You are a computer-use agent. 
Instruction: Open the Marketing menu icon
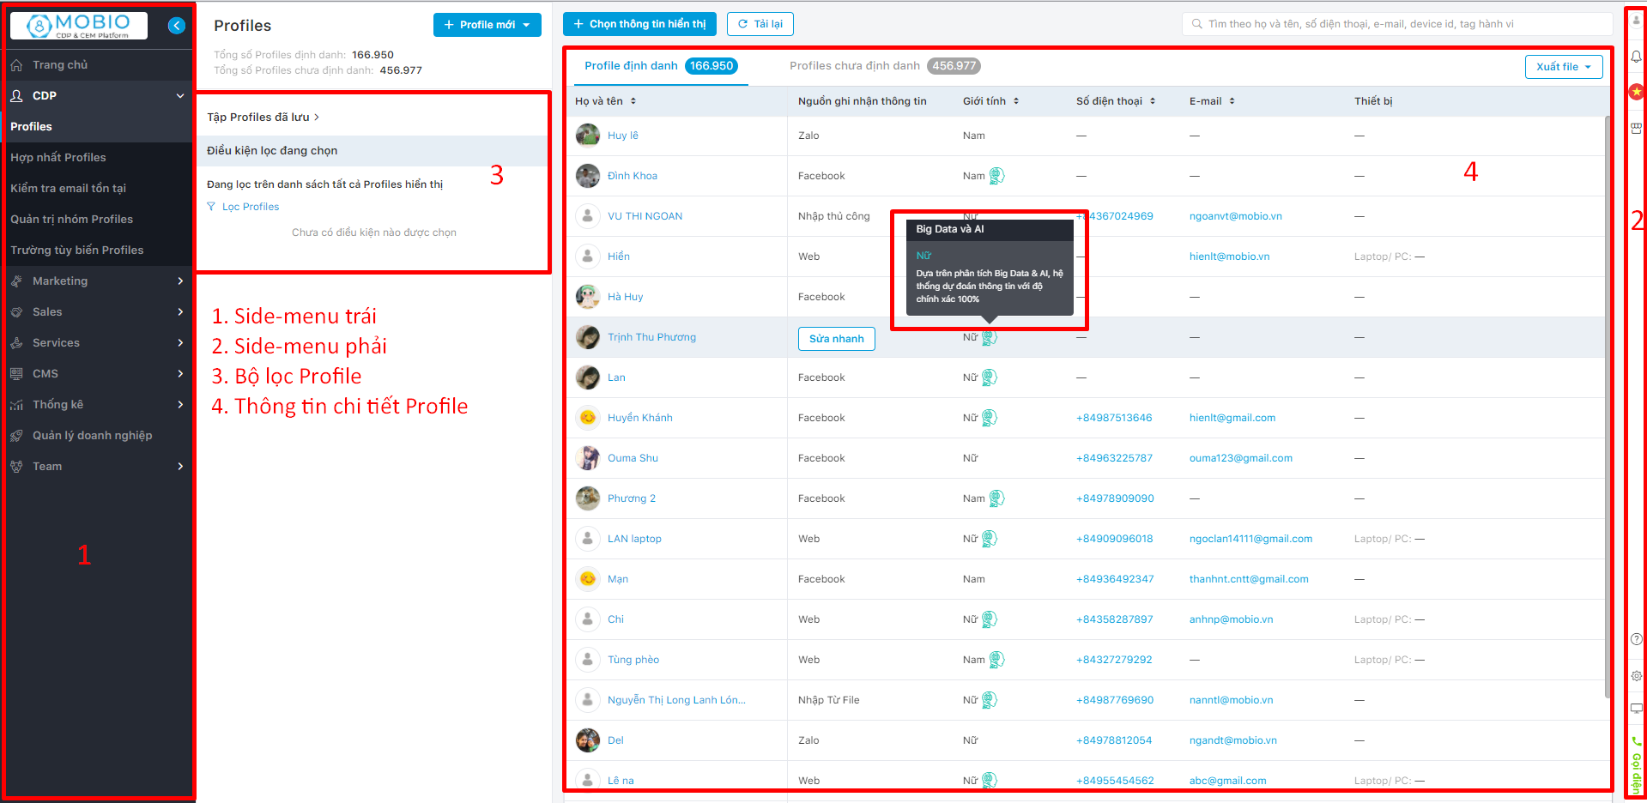[16, 281]
